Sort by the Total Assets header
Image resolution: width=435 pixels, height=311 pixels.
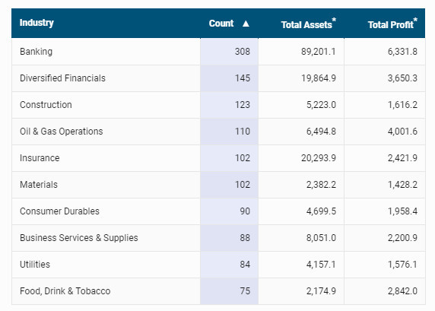point(308,24)
